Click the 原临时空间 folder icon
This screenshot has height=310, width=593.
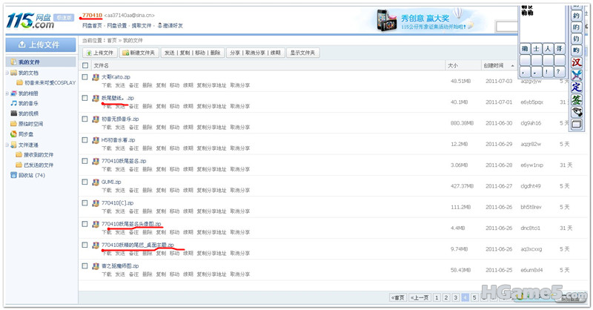coord(14,124)
